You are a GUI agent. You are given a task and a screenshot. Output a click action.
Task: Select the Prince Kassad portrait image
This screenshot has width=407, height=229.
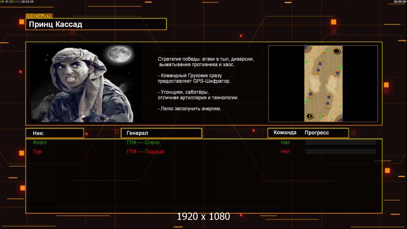point(86,84)
